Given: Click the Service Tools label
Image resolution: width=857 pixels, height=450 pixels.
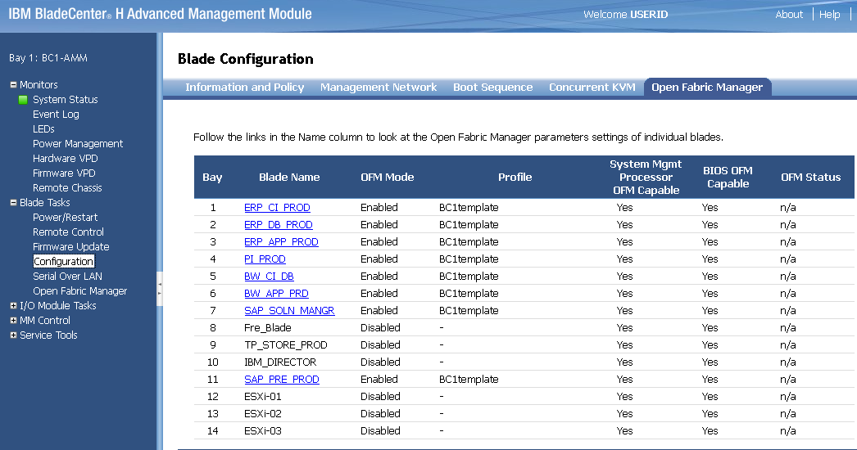Looking at the screenshot, I should (48, 335).
